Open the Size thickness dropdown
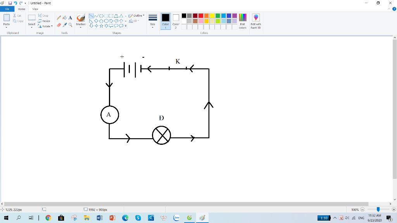Screen dimensions: 397x223 click(x=153, y=21)
